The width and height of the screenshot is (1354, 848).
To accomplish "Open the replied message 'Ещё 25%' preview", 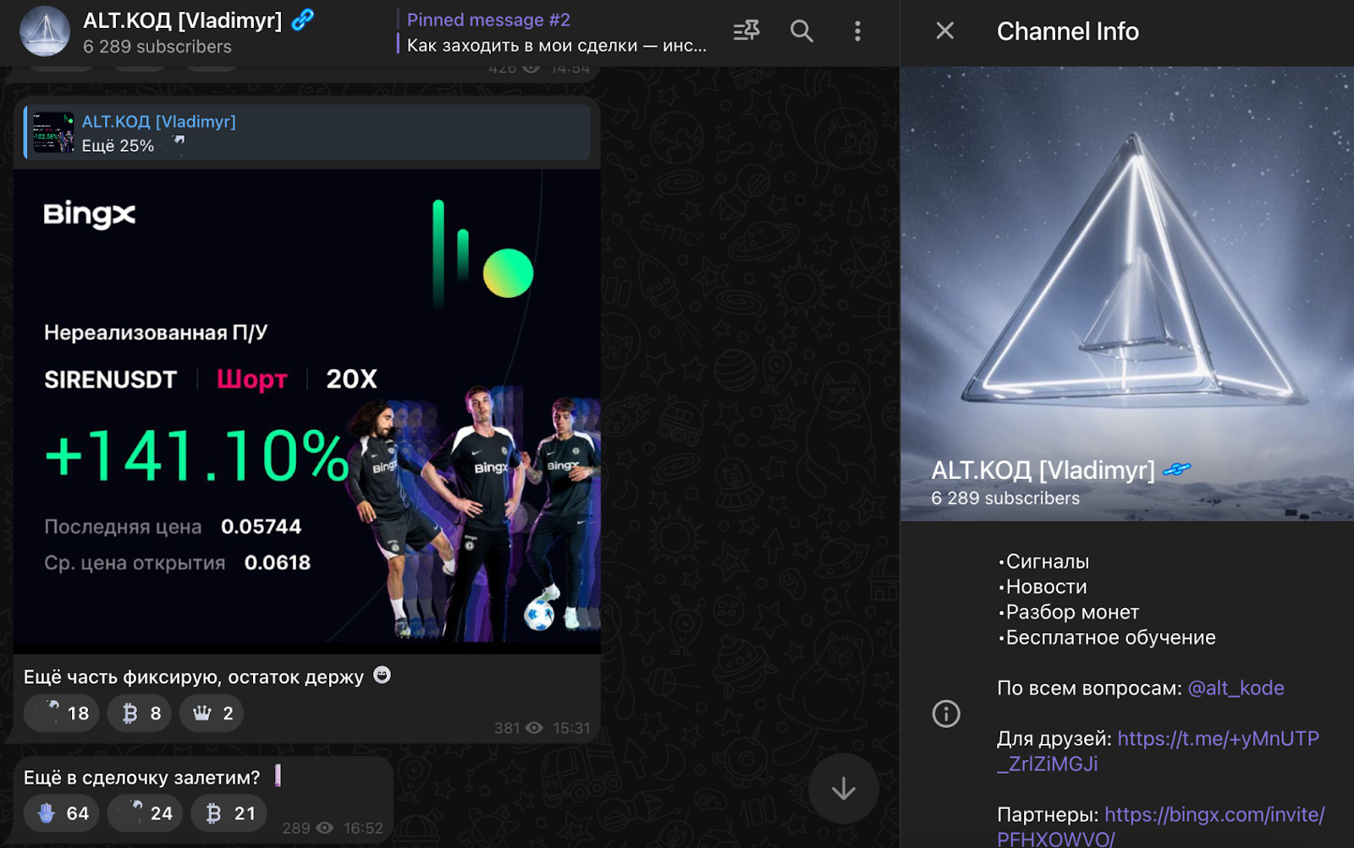I will 307,133.
